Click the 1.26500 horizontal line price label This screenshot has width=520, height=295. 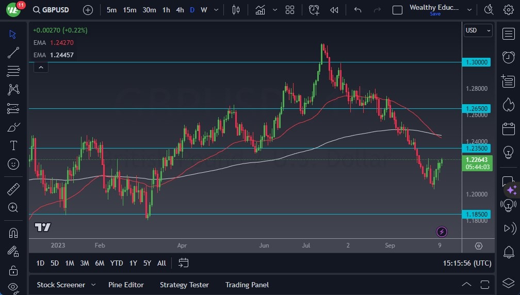coord(477,109)
